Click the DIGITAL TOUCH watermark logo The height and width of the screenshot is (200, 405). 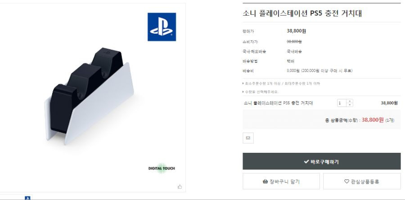162,168
